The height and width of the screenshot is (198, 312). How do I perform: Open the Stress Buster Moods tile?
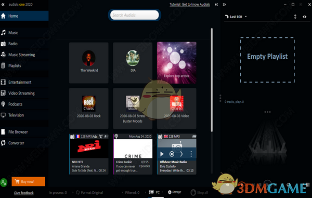pos(133,108)
